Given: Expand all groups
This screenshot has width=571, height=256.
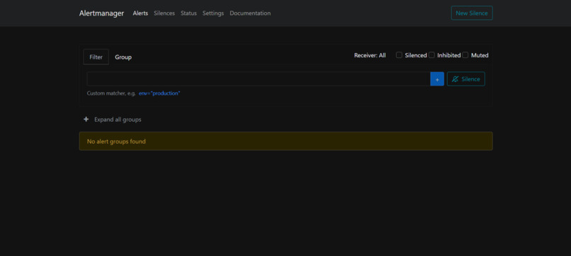Looking at the screenshot, I should pyautogui.click(x=118, y=120).
